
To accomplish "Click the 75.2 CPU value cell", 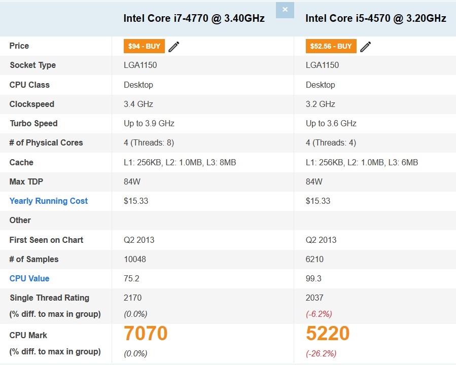I will 131,278.
